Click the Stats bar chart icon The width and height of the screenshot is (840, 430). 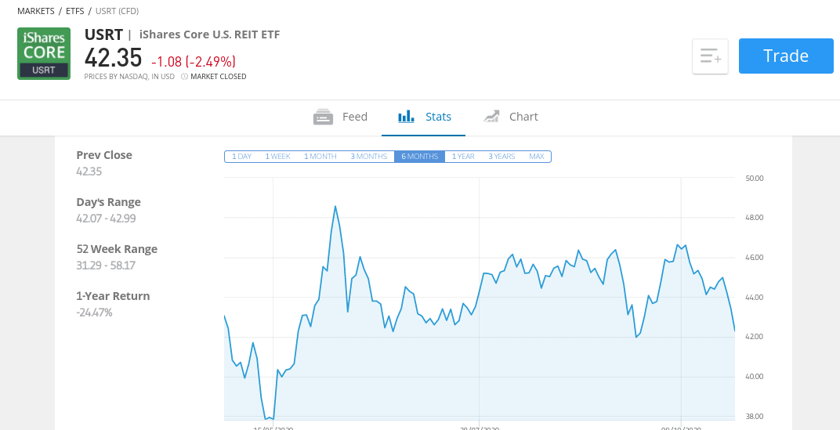[407, 116]
